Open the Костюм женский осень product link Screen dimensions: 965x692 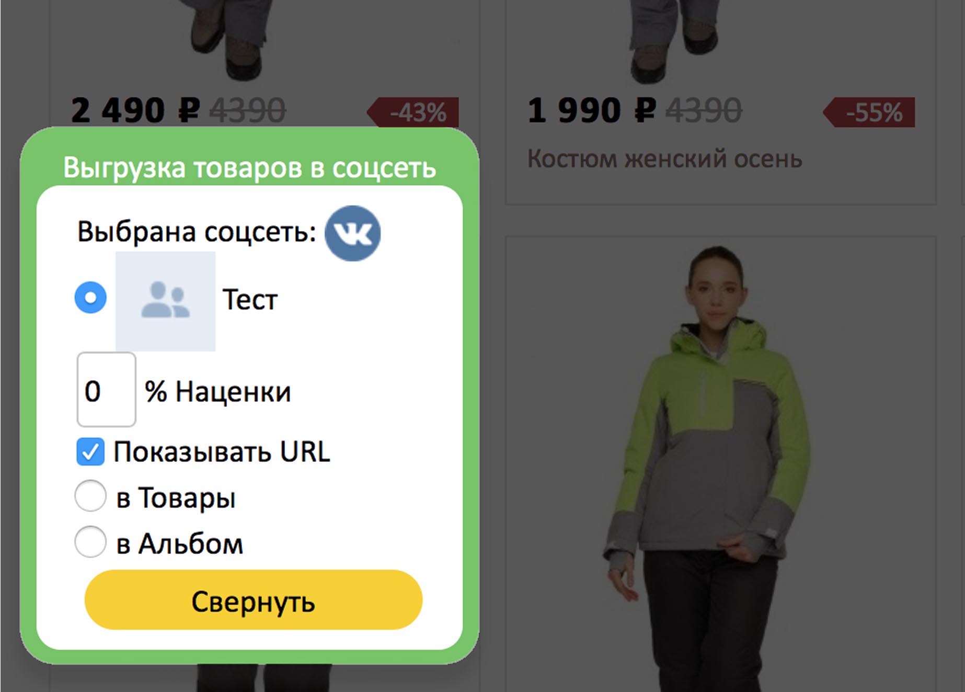664,158
